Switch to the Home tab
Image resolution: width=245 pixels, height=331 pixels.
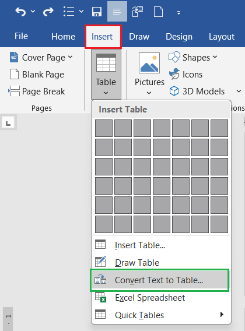coord(63,37)
